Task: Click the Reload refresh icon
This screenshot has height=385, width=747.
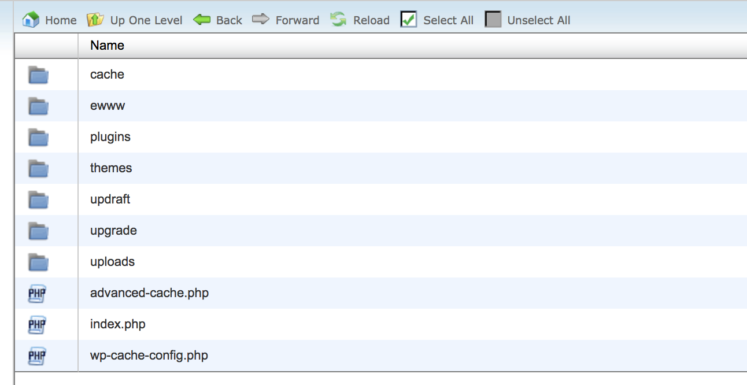Action: (338, 20)
